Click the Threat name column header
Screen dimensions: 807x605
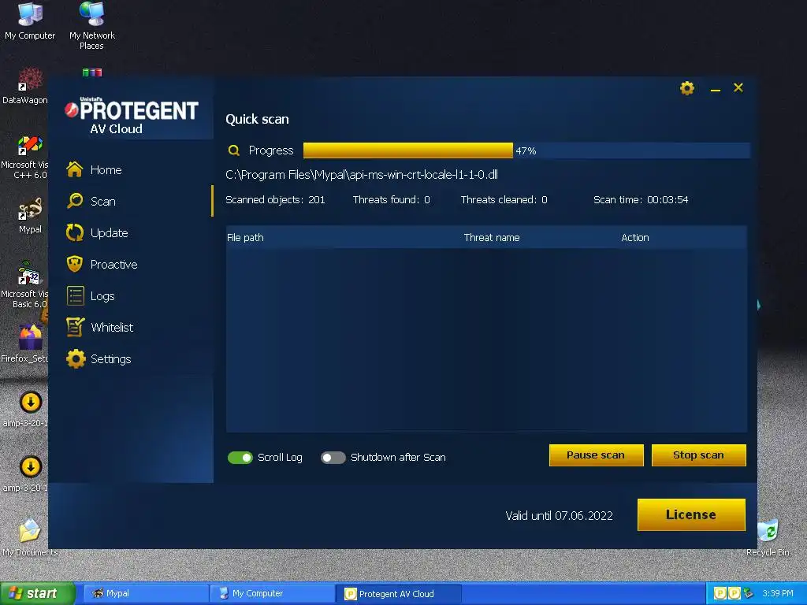tap(492, 238)
